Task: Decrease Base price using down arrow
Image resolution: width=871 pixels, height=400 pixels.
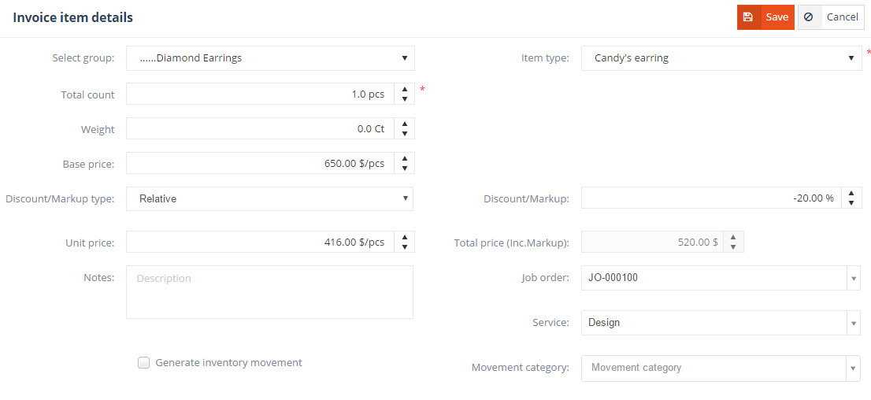Action: tap(404, 169)
